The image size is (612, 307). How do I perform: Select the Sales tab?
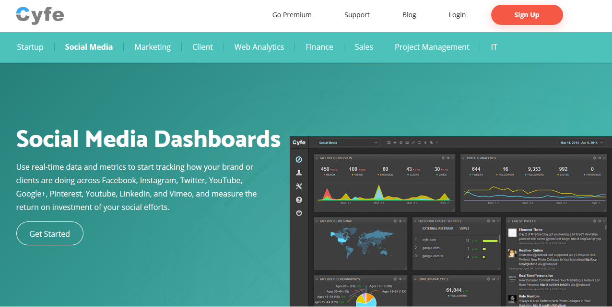pyautogui.click(x=364, y=47)
